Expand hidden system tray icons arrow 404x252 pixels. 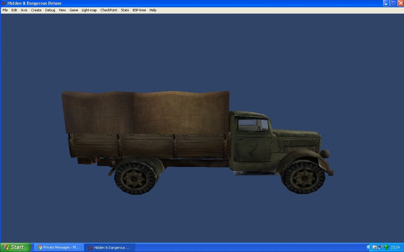[369, 248]
